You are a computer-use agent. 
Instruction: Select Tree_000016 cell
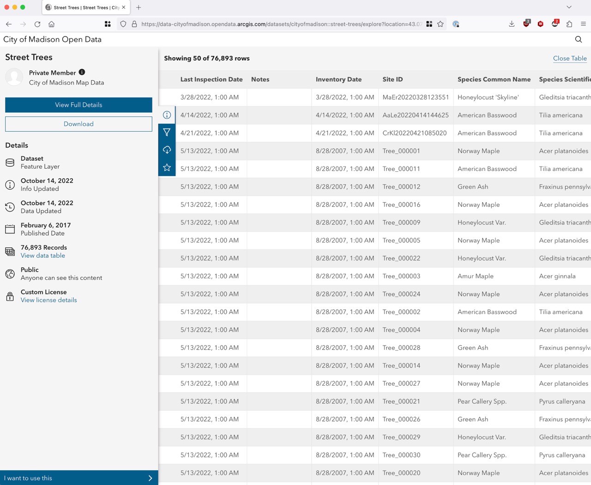point(416,205)
